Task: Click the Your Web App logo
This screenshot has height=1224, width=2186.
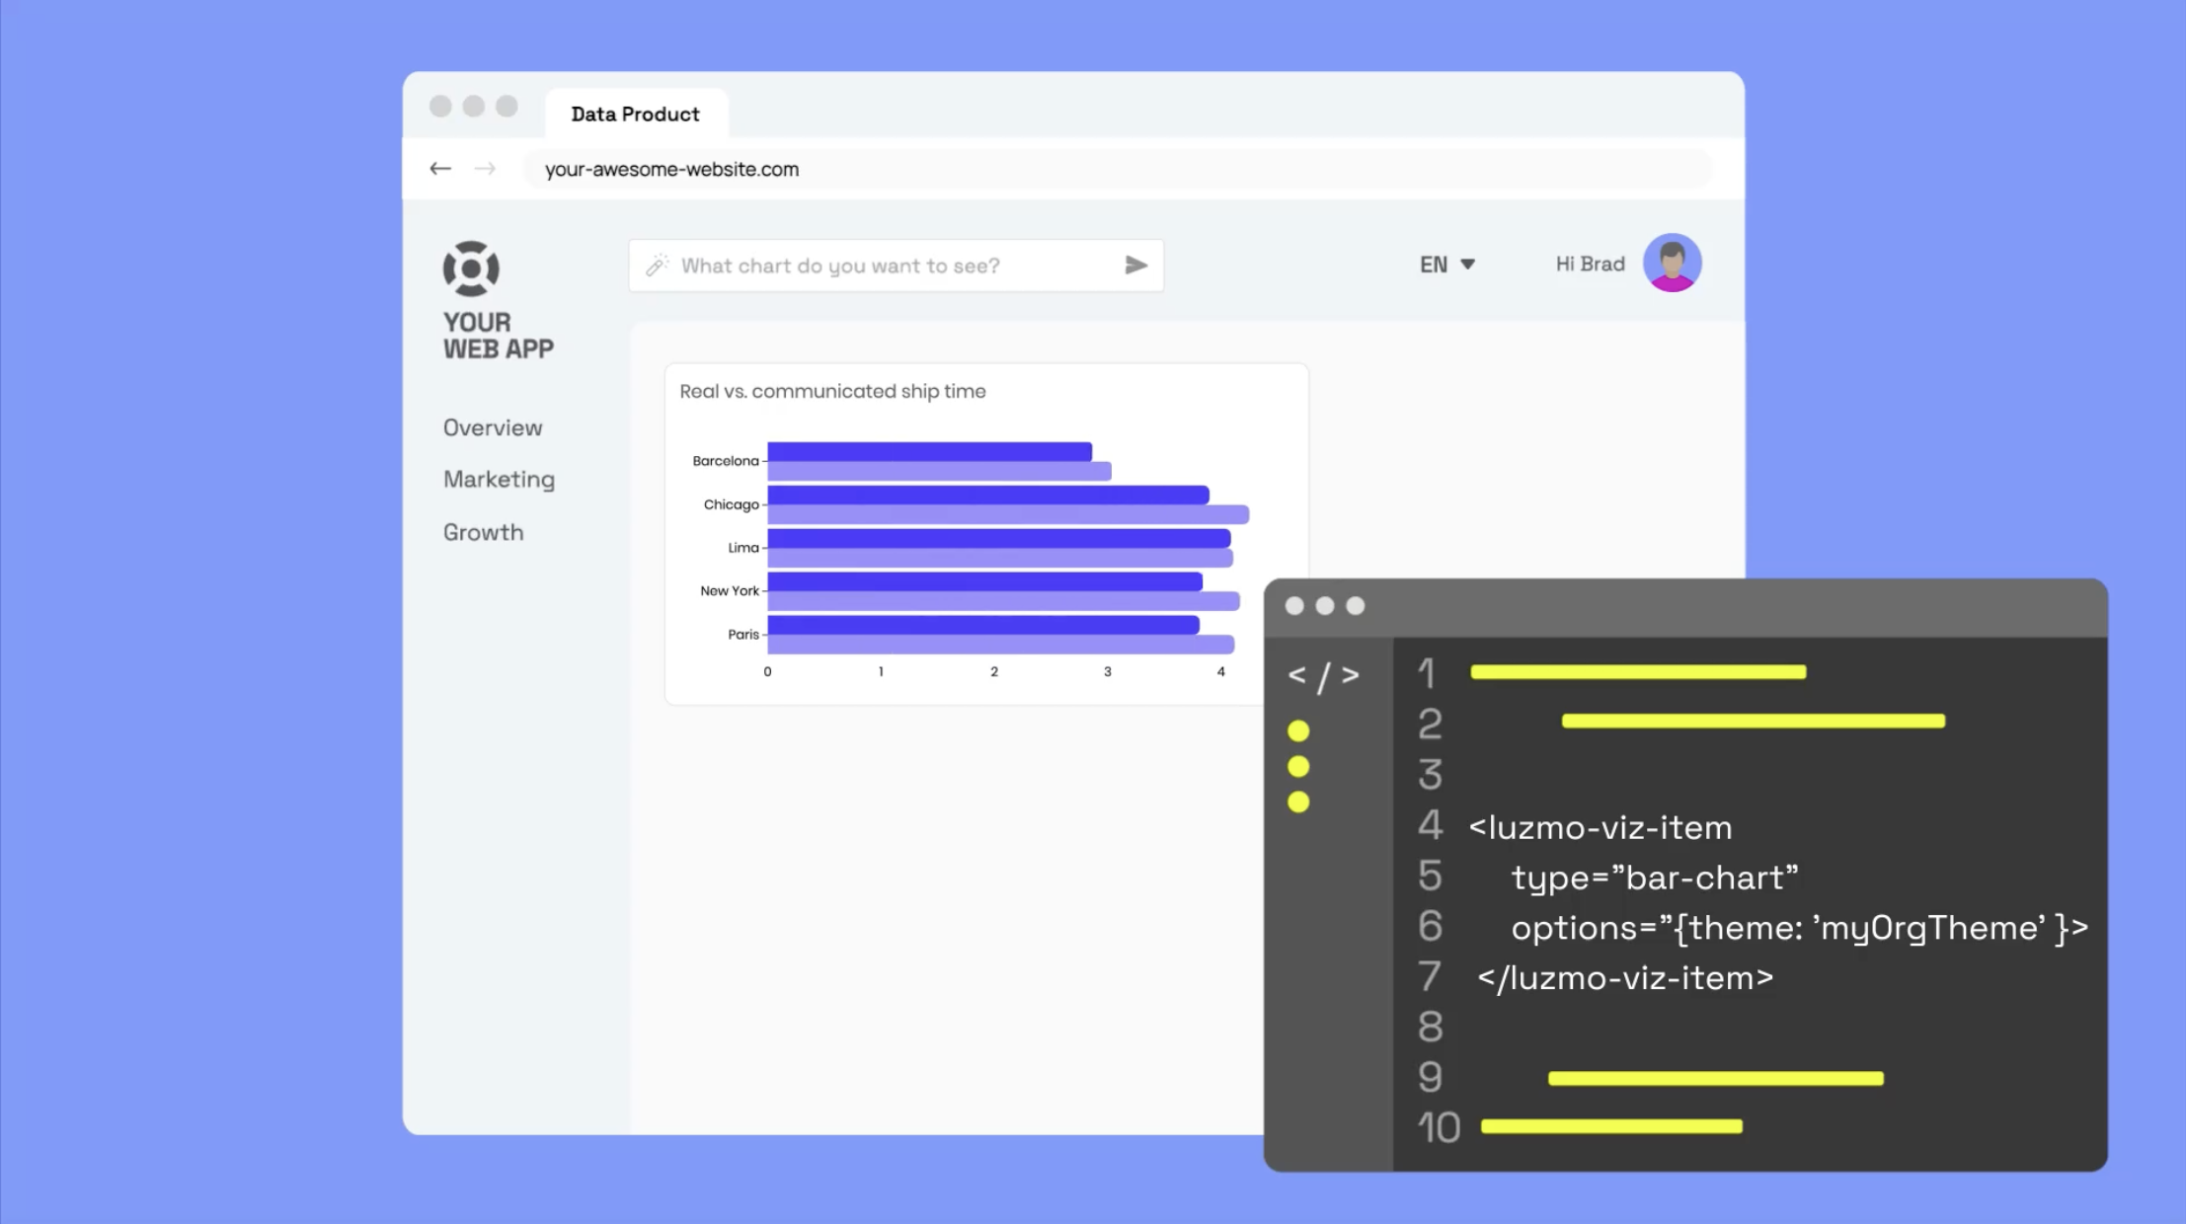Action: pos(471,268)
